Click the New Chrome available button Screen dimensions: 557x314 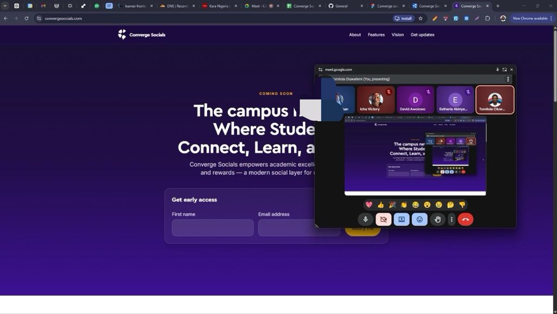(533, 19)
